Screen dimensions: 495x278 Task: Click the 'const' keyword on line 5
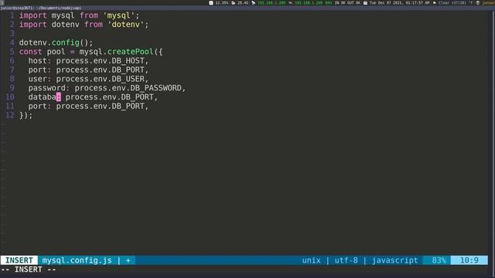pos(30,52)
